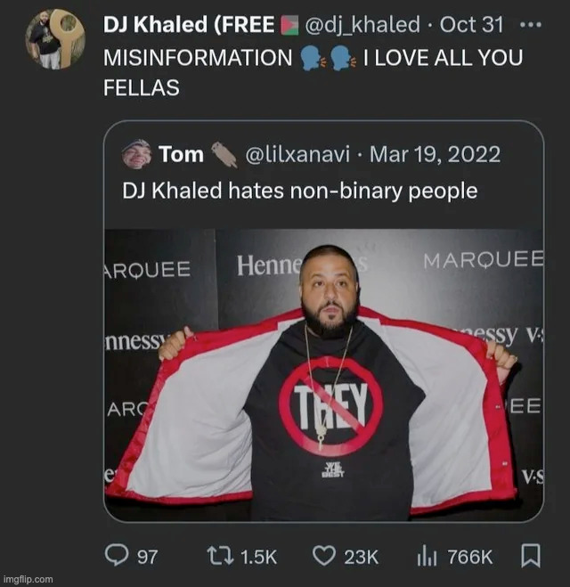The height and width of the screenshot is (587, 570).
Task: Open the @lilxanavi handle
Action: coord(295,154)
